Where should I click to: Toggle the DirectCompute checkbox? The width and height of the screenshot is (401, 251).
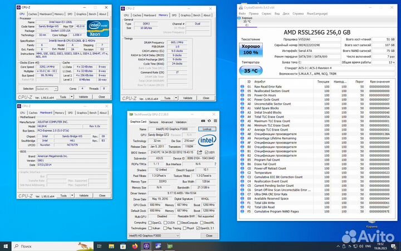point(179,223)
